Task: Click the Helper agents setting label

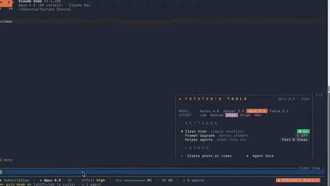Action: point(199,139)
